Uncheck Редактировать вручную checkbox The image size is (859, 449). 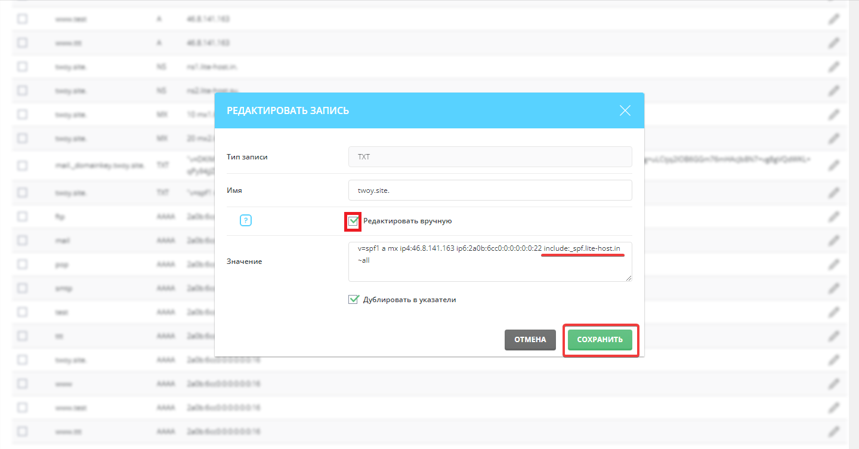pyautogui.click(x=353, y=221)
